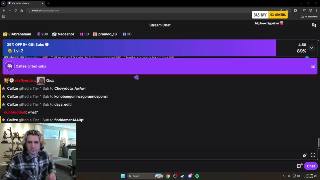Screen dimensions: 320x180
Task: Click the Stream Chat header title
Action: 160,25
